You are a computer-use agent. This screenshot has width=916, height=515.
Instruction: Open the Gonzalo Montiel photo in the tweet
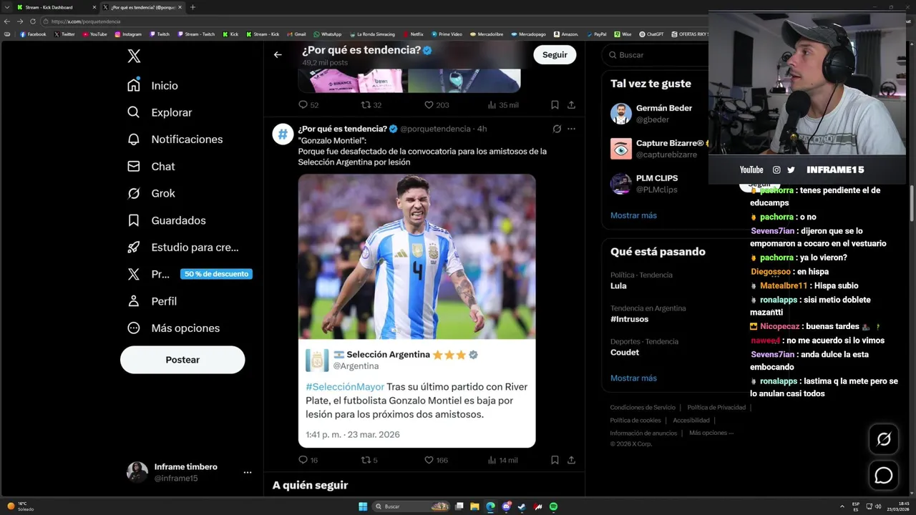[416, 256]
